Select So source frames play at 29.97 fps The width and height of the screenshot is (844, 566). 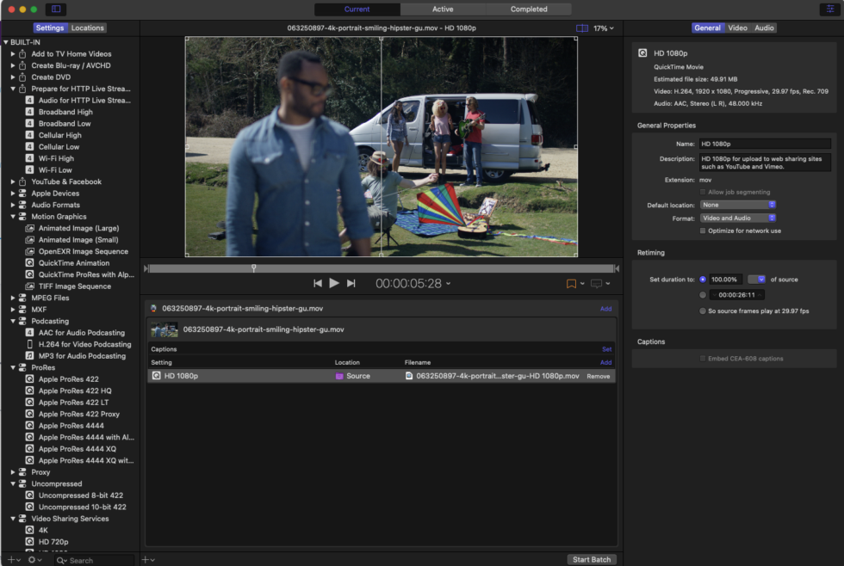pos(703,311)
